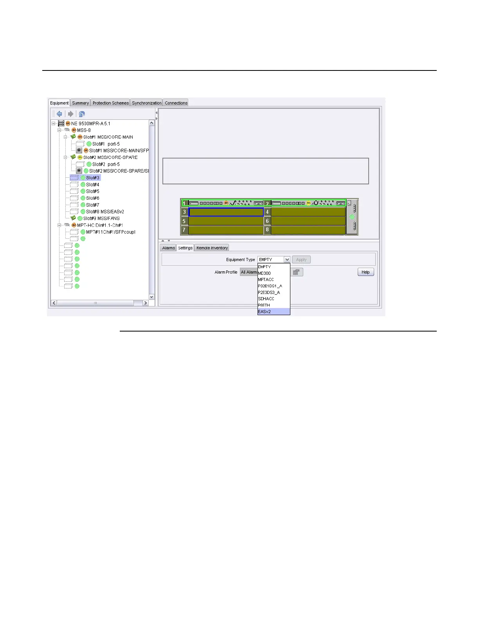Click the MSS-8 shelf icon in tree

coord(67,130)
